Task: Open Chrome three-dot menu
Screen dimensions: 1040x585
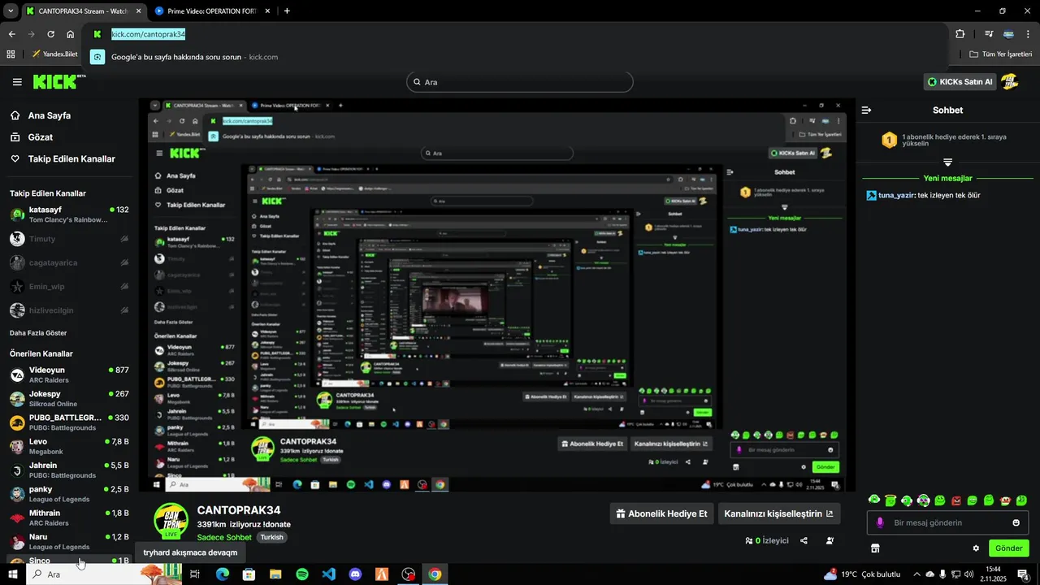Action: click(x=1028, y=34)
